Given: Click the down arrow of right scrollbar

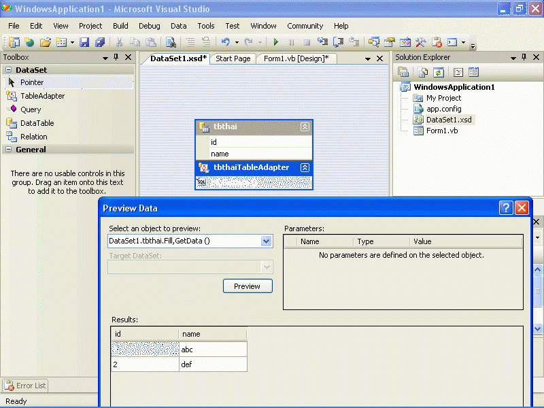Looking at the screenshot, I should coord(537,328).
